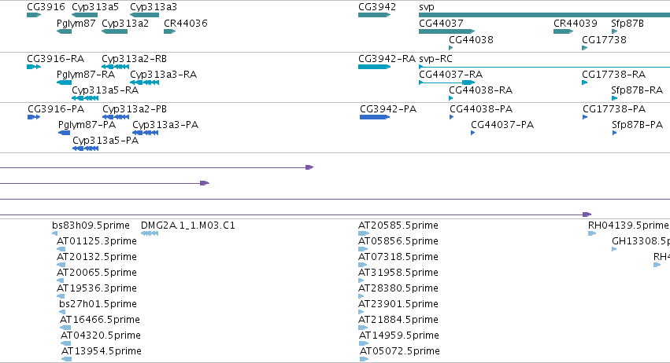Click the Cyp313a3-PA protein label
The image size is (670, 363).
tap(165, 125)
